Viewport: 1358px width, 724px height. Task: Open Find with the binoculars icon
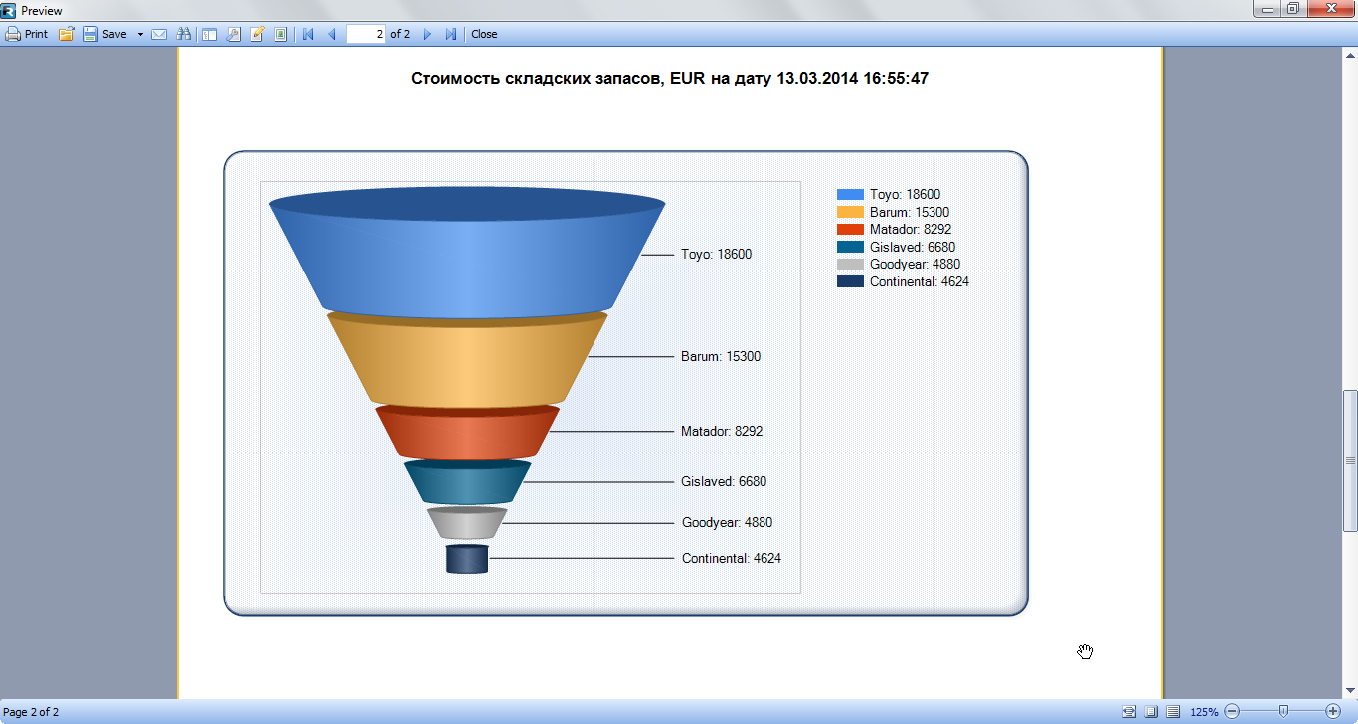[183, 34]
